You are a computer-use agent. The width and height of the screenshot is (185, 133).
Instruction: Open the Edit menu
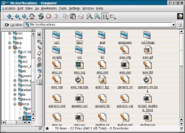(x=20, y=8)
